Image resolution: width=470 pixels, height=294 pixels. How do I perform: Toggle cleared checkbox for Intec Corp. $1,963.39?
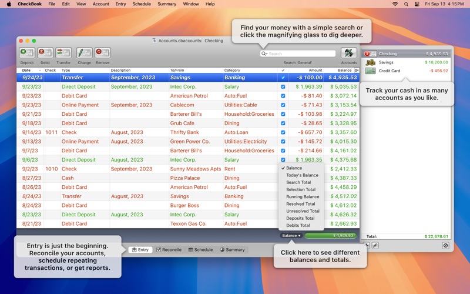283,86
